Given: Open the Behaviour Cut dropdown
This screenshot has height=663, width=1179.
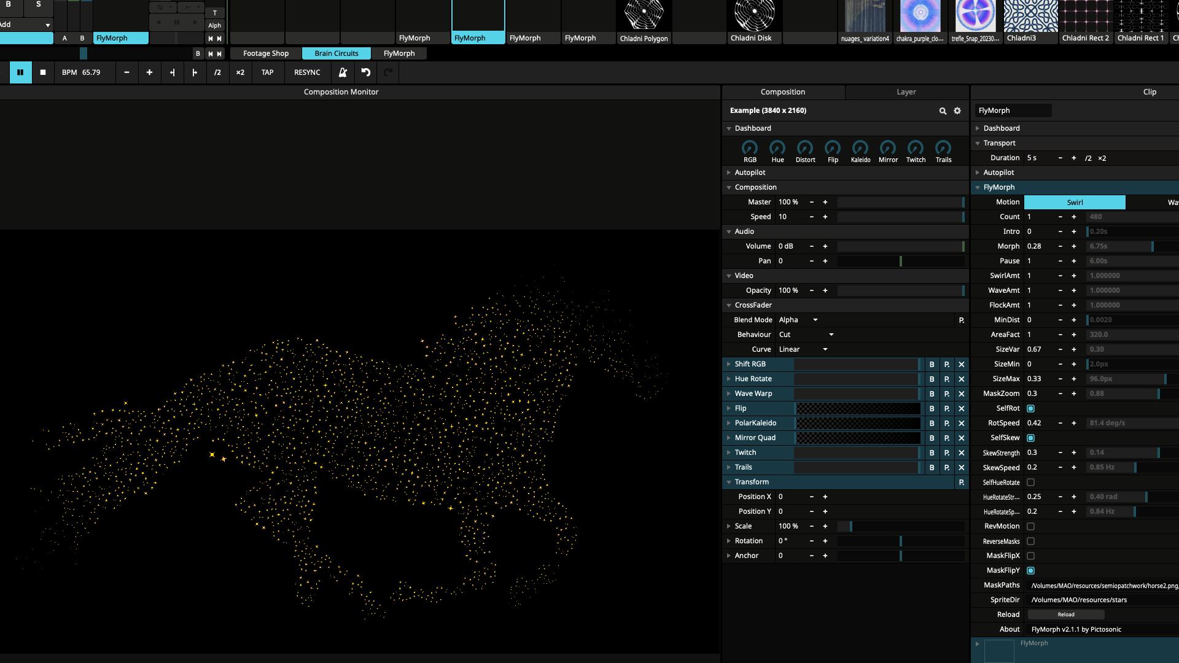Looking at the screenshot, I should [806, 335].
